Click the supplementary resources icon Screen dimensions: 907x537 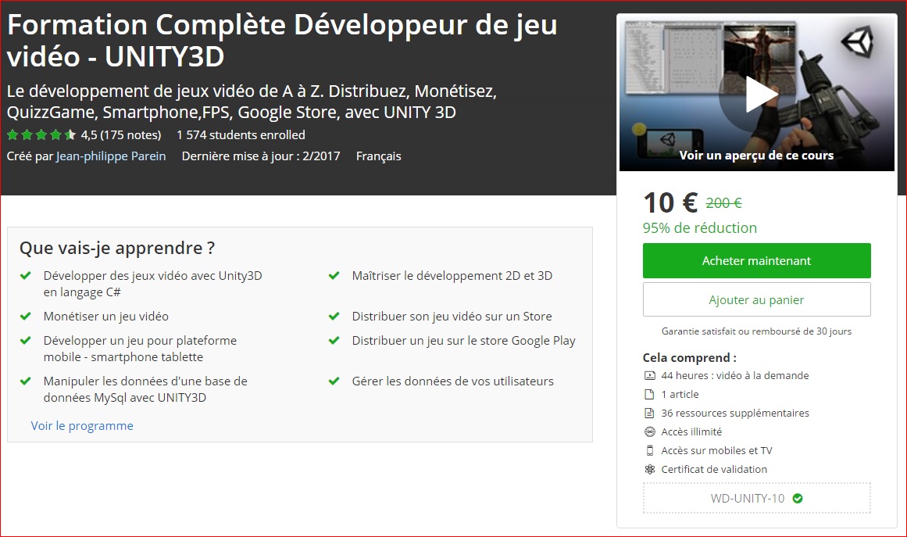coord(650,413)
